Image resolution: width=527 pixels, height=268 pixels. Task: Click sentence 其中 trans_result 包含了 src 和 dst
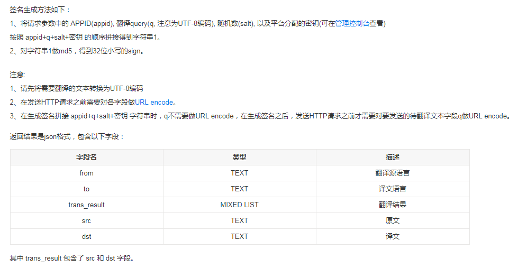point(72,258)
